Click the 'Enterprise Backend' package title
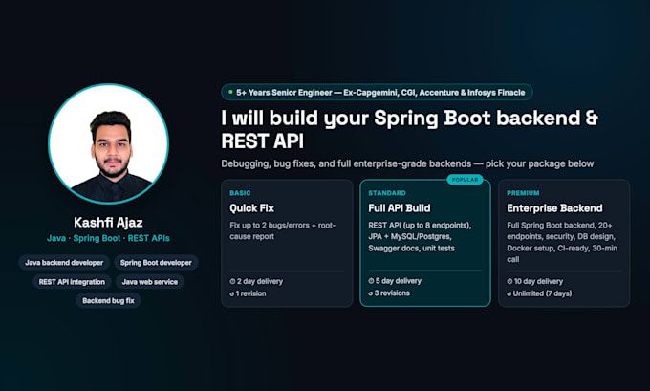The image size is (650, 391). tap(554, 208)
